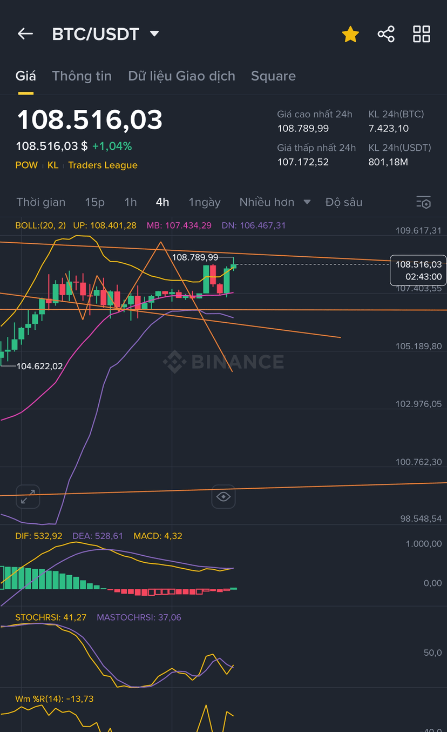Viewport: 447px width, 732px height.
Task: Tap the KL 24h(USDT) volume 801,18M
Action: [388, 162]
